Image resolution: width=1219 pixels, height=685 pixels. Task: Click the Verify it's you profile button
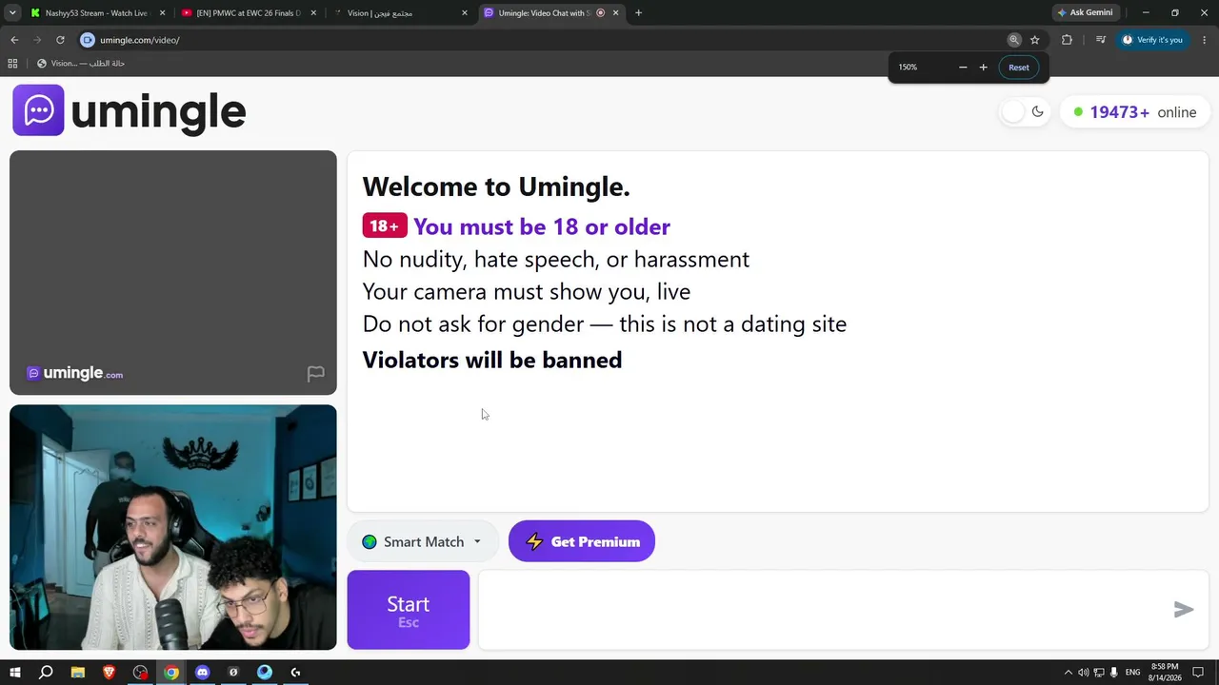pos(1152,40)
